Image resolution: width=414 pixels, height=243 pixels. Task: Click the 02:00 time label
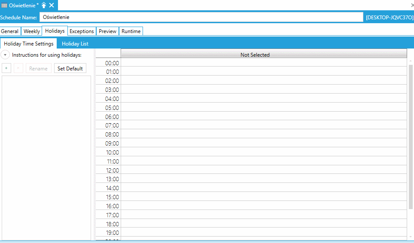click(112, 81)
